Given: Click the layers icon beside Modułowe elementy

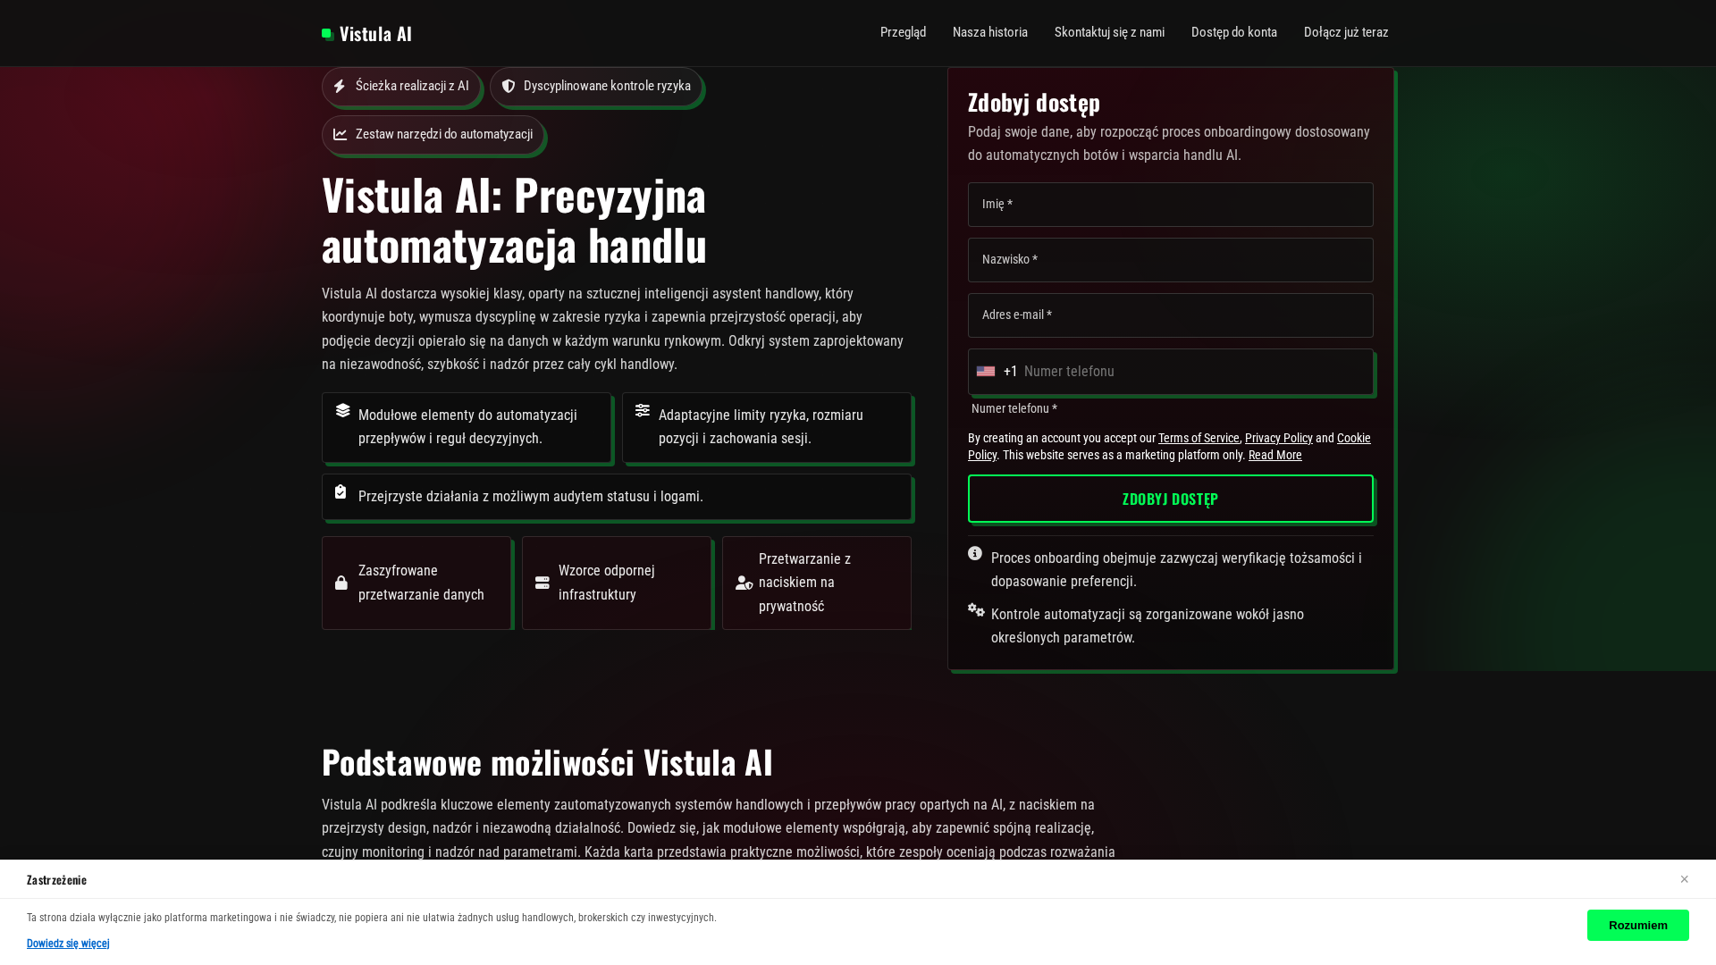Looking at the screenshot, I should point(343,410).
